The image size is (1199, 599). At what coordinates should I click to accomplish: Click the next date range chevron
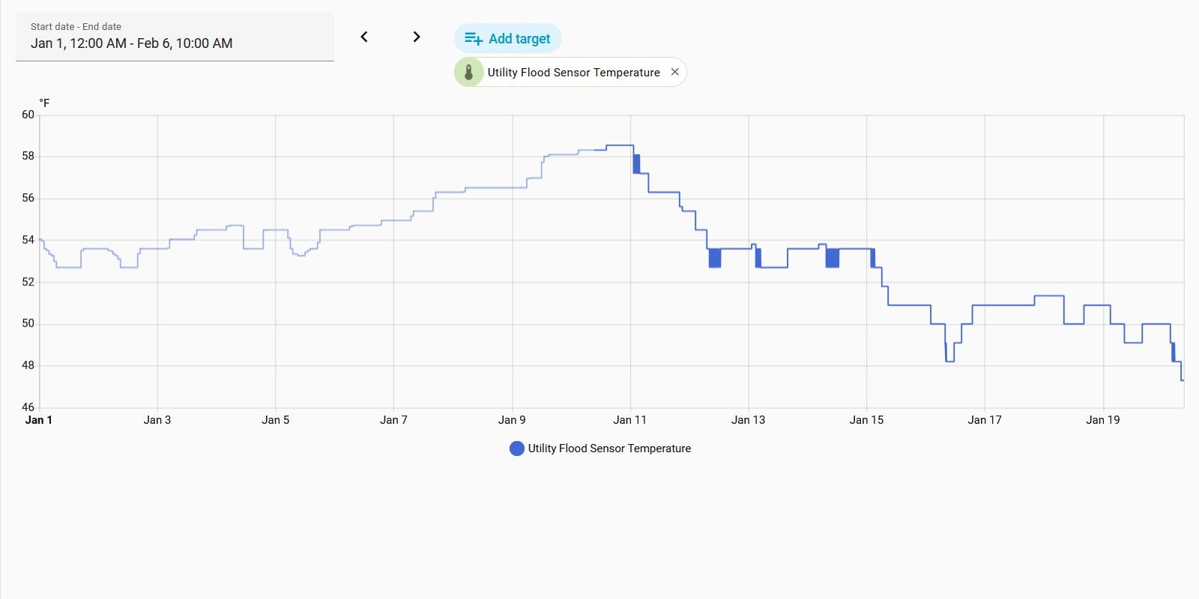[x=417, y=37]
